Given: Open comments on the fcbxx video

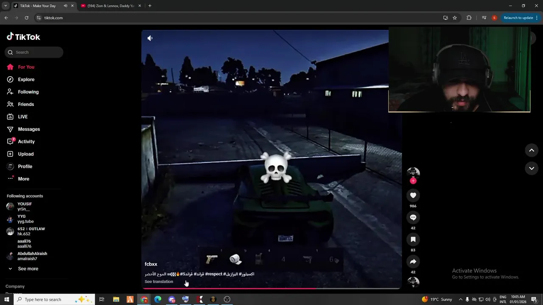Looking at the screenshot, I should [x=413, y=217].
